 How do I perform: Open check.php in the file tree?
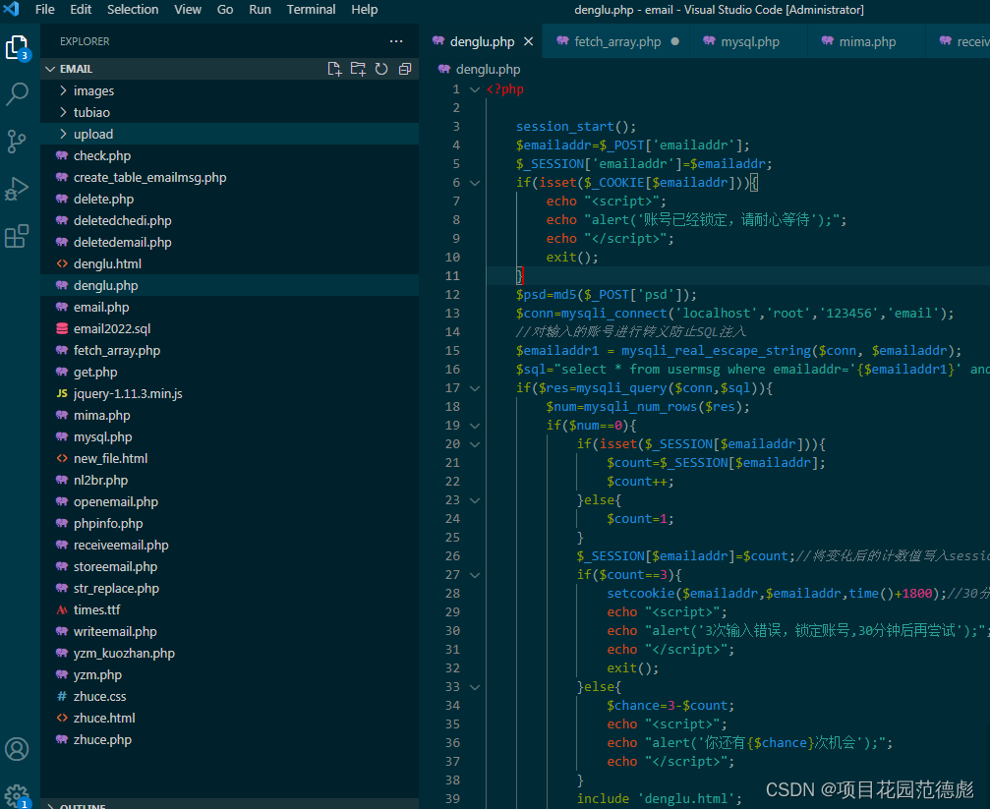tap(229, 155)
